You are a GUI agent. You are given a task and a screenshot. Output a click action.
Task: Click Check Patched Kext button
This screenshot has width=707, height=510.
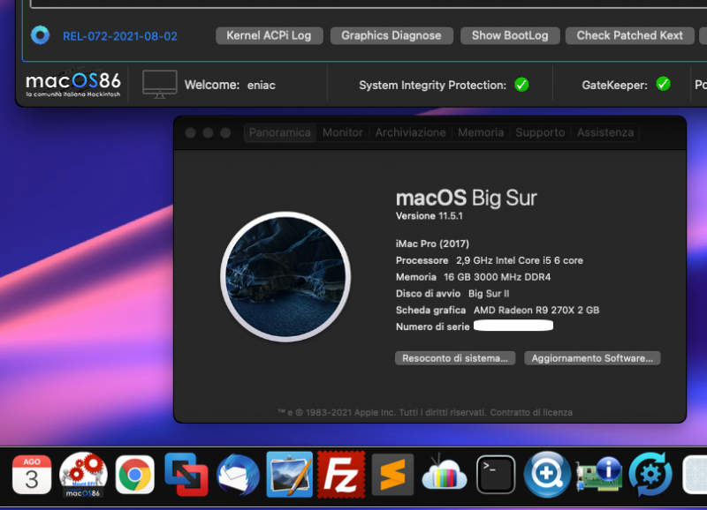pos(630,35)
